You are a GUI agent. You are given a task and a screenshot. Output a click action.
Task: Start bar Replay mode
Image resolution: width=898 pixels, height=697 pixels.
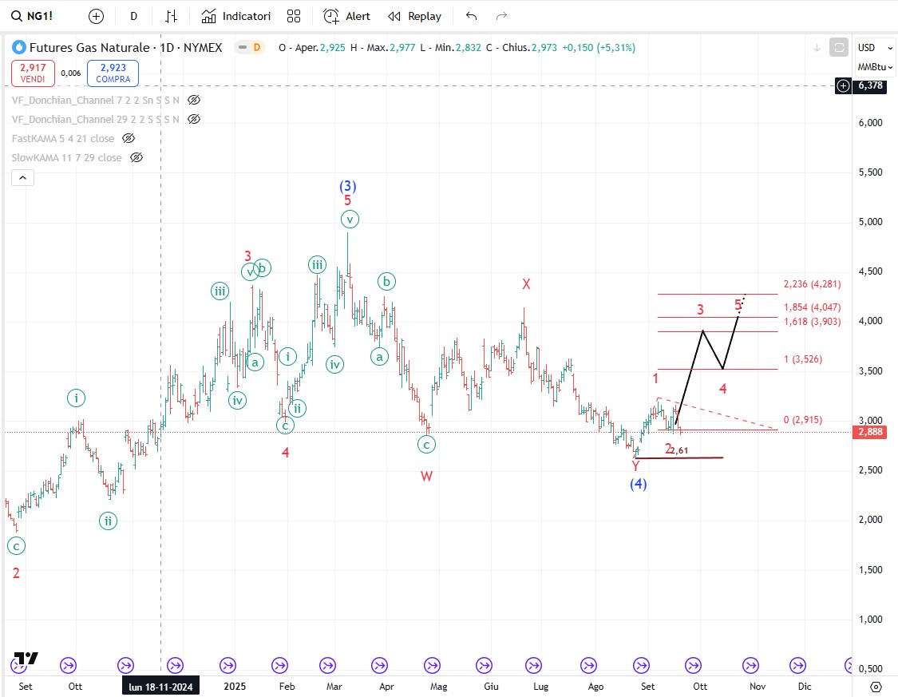tap(415, 16)
